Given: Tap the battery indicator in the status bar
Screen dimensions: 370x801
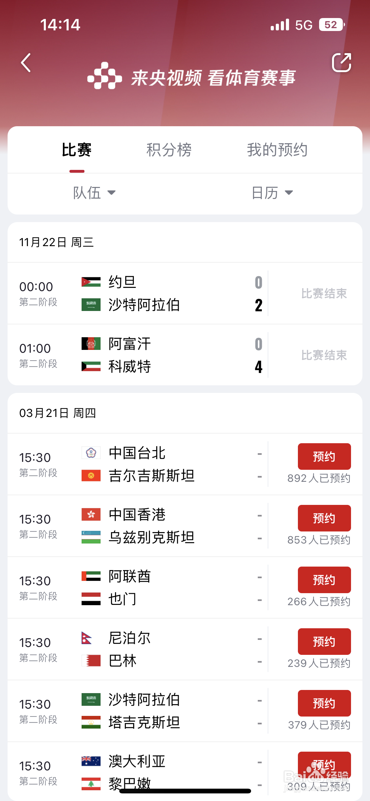Looking at the screenshot, I should [x=331, y=25].
